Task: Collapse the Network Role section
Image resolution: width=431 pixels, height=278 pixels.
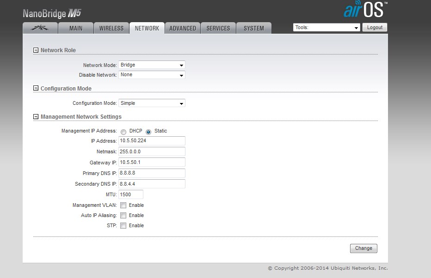Action: click(36, 50)
